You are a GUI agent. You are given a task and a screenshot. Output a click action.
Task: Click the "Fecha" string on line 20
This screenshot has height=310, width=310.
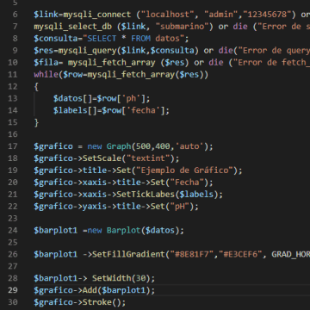(187, 183)
